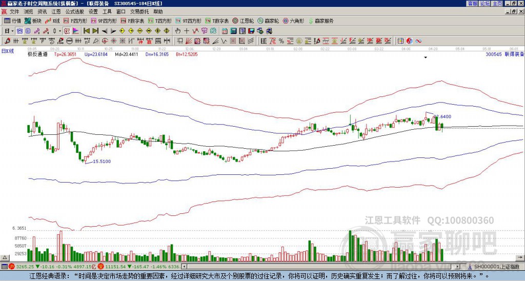Image resolution: width=525 pixels, height=281 pixels.
Task: Click the Bt=12.5205 value
Action: click(x=187, y=54)
